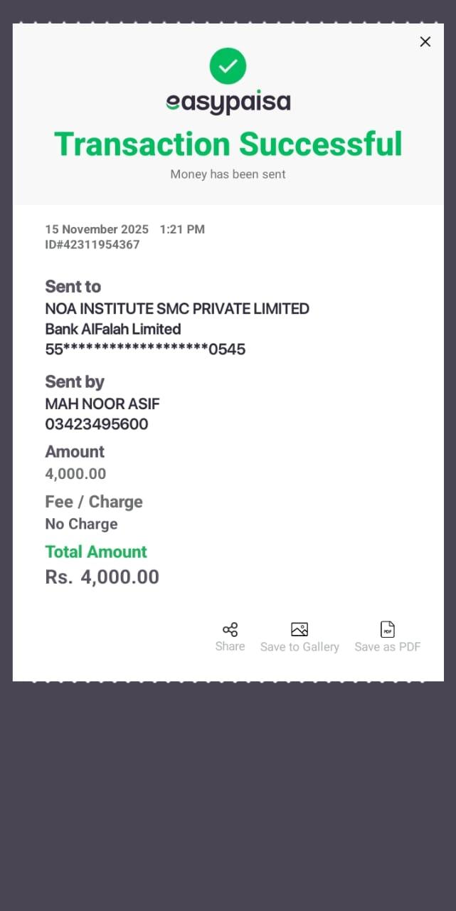Click the Transaction Successful heading
Image resolution: width=456 pixels, height=911 pixels.
point(228,144)
